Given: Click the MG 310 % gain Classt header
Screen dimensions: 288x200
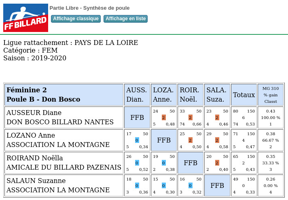Looking at the screenshot, I should pyautogui.click(x=271, y=95).
